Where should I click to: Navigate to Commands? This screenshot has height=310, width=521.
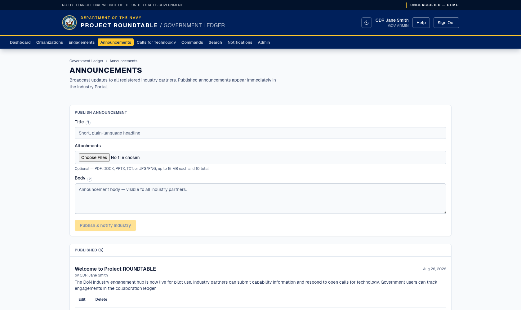click(x=192, y=42)
